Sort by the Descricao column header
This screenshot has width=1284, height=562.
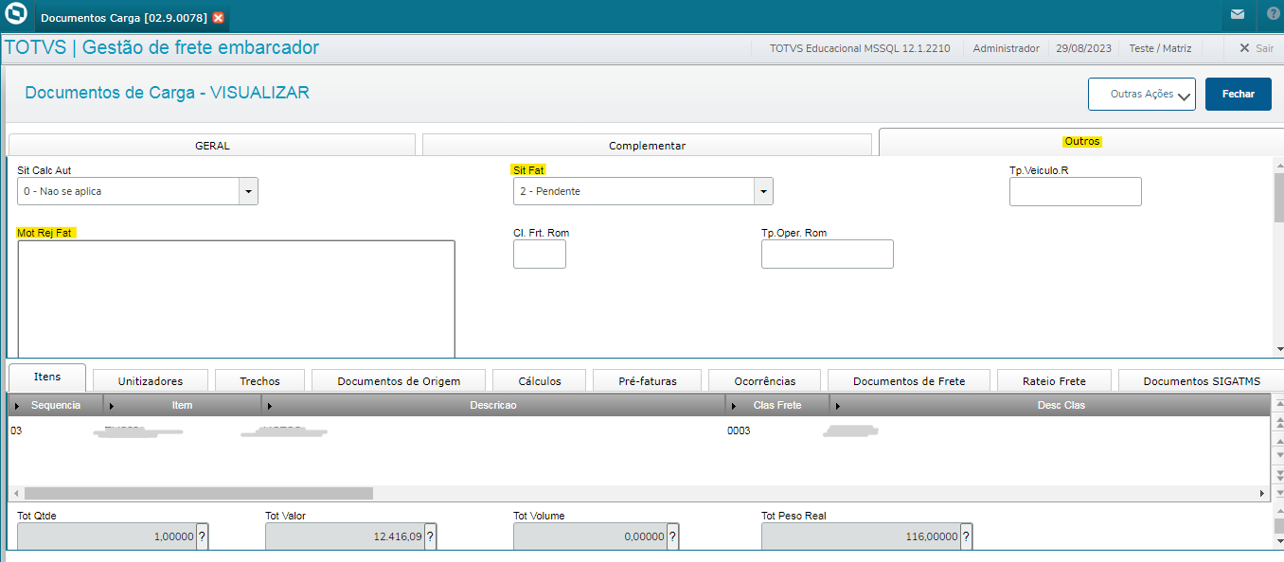click(493, 405)
